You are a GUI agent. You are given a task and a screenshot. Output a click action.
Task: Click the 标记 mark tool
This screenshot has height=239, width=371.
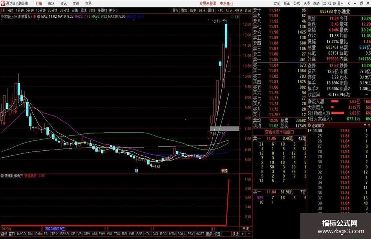point(229,11)
